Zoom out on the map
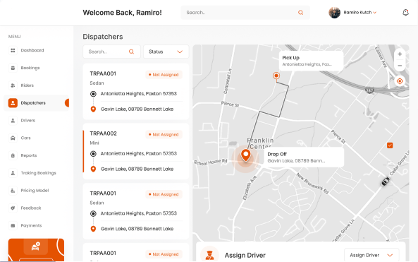 pyautogui.click(x=400, y=66)
